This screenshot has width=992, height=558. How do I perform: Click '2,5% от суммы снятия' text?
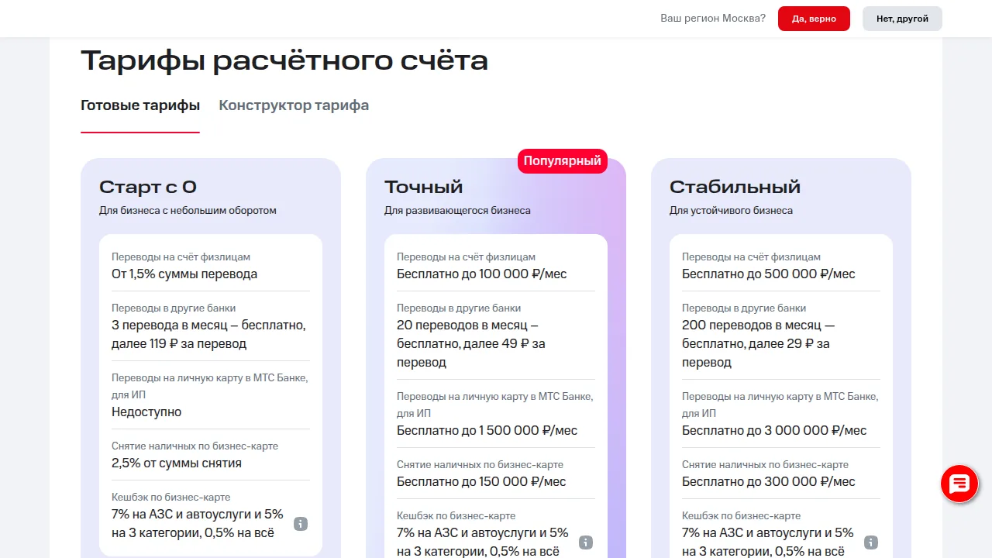point(177,463)
